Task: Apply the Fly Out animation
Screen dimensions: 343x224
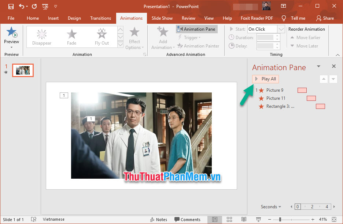Action: click(102, 37)
